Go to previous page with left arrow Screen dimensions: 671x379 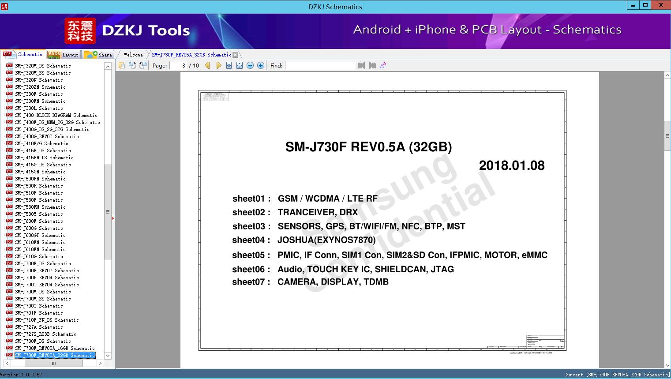click(x=207, y=65)
